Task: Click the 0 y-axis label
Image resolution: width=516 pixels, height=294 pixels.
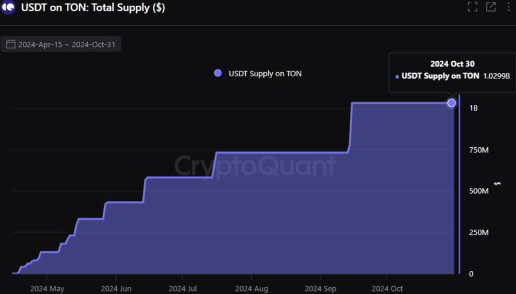Action: point(471,274)
